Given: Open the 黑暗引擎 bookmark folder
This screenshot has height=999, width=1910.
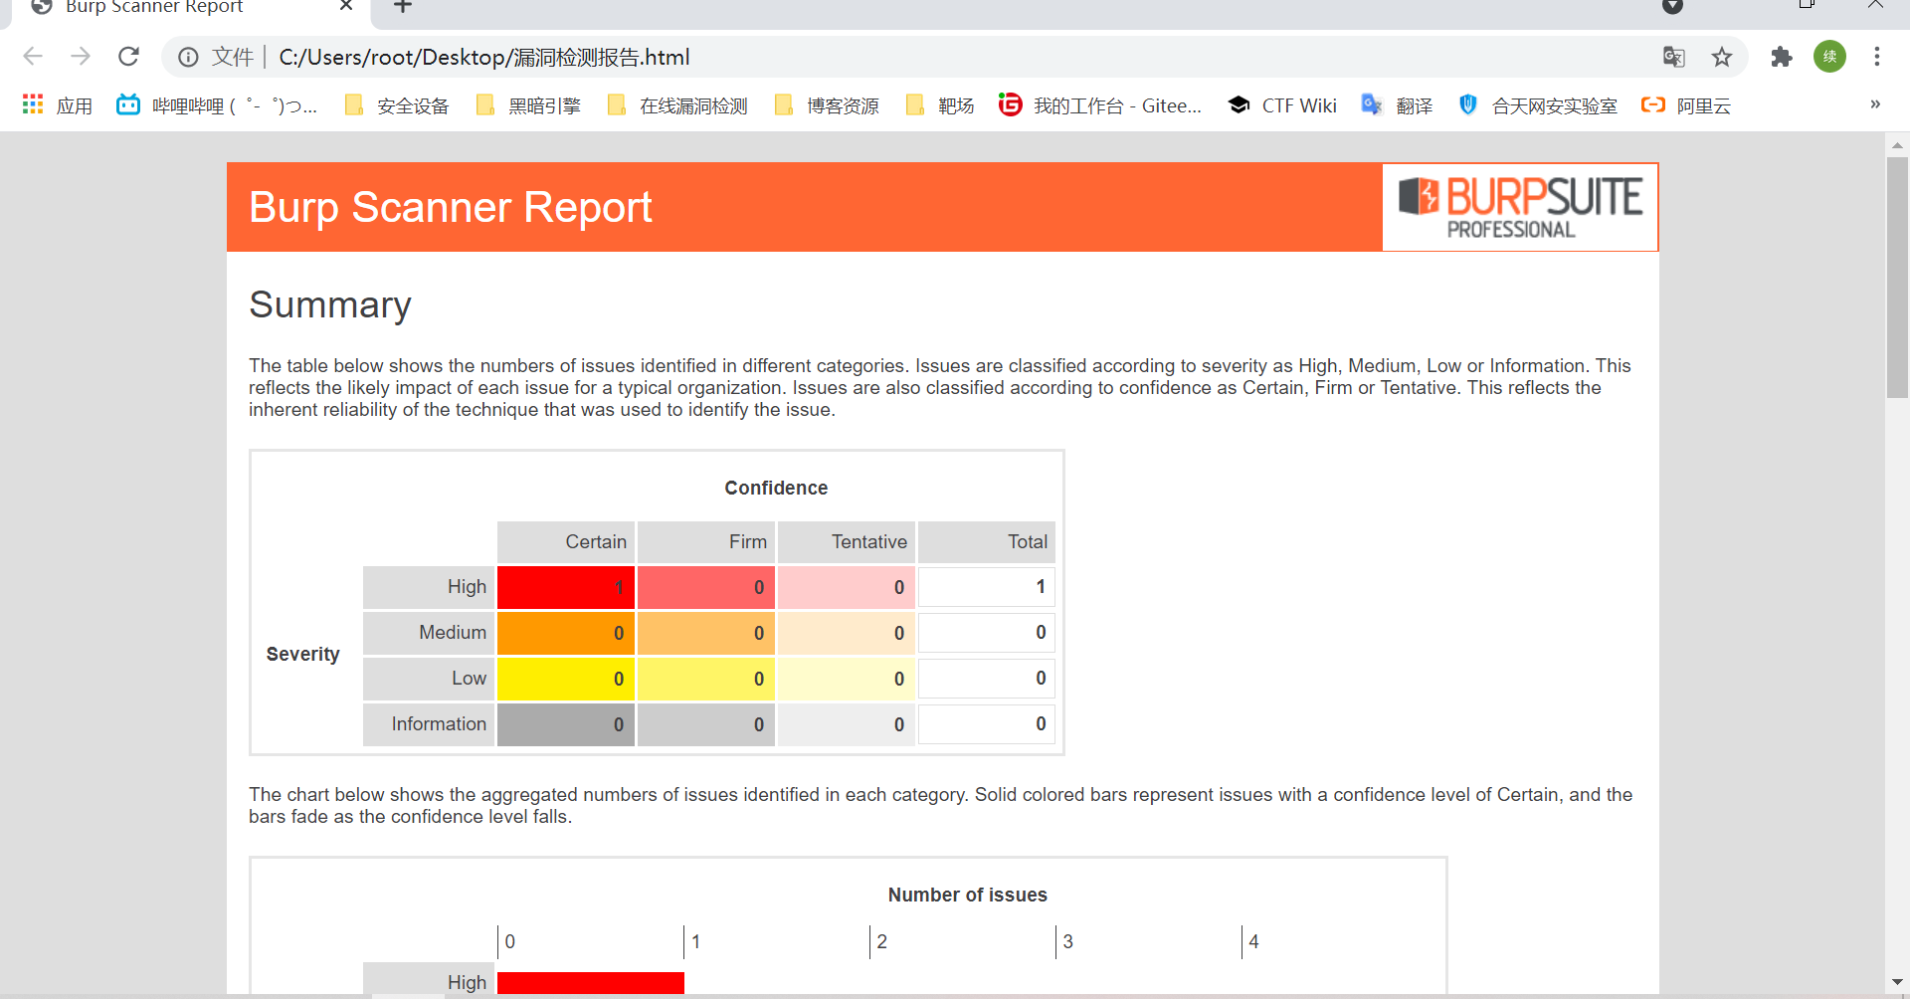Looking at the screenshot, I should coord(528,105).
